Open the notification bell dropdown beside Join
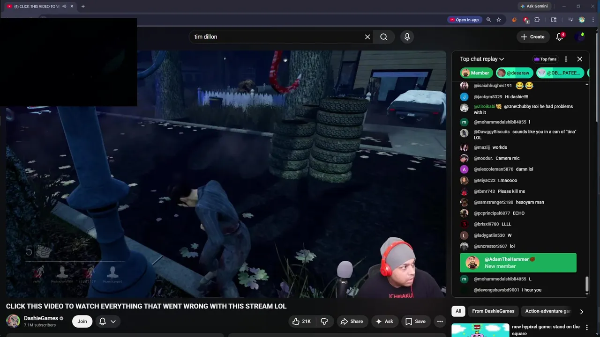 tap(107, 321)
